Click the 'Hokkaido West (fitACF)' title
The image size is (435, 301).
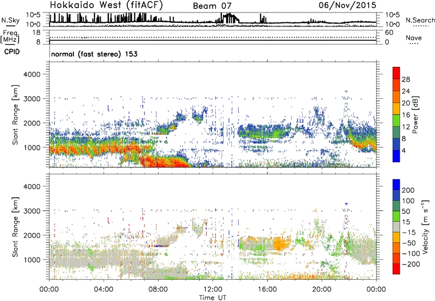[x=106, y=5]
